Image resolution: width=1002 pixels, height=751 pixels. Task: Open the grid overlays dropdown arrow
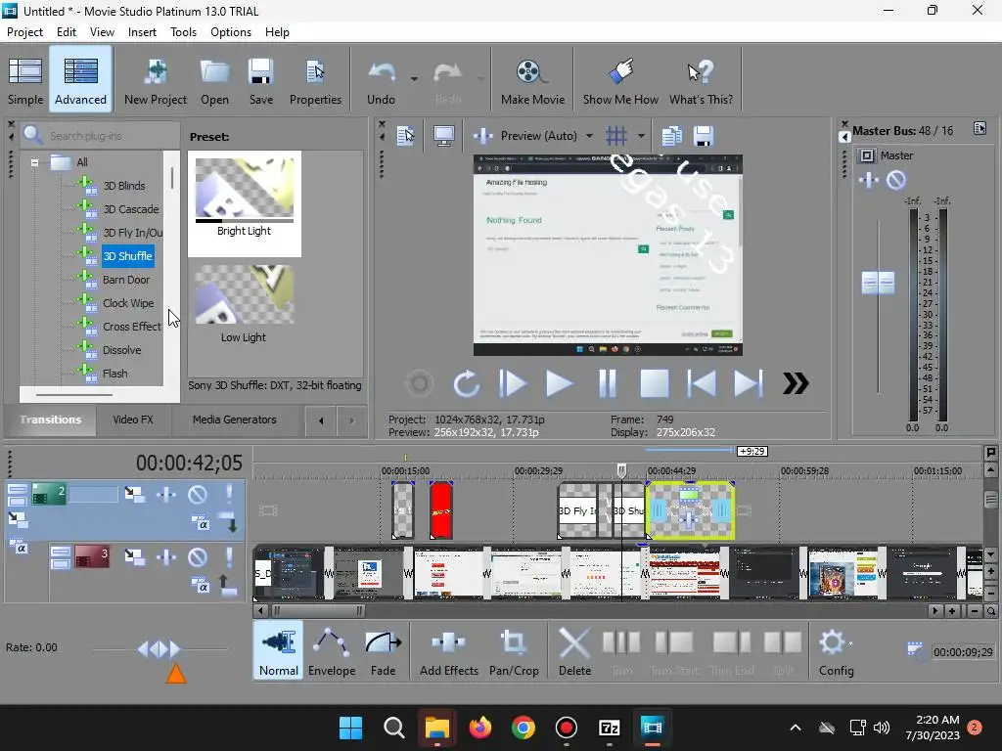pos(641,135)
